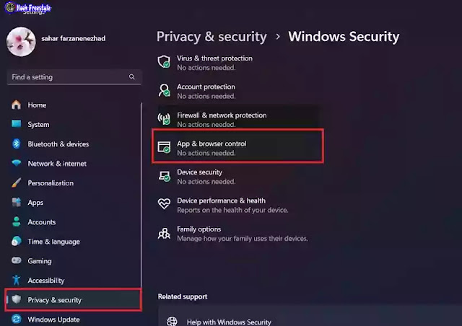This screenshot has width=462, height=326.
Task: Click the Home house icon in sidebar
Action: pyautogui.click(x=16, y=105)
